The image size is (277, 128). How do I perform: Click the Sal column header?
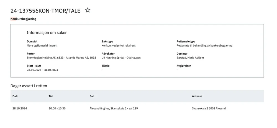tap(92, 96)
